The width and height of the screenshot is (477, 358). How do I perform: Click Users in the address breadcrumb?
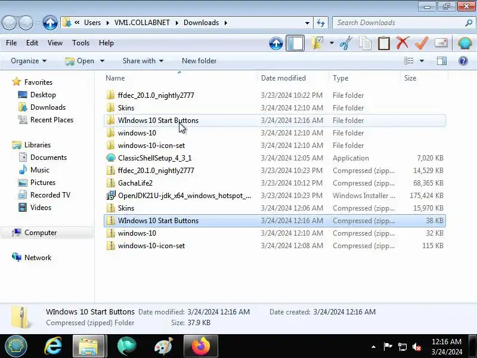pyautogui.click(x=92, y=23)
